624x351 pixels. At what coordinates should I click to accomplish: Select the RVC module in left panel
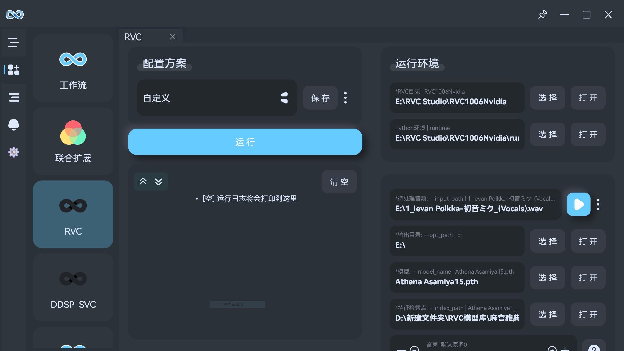click(73, 214)
